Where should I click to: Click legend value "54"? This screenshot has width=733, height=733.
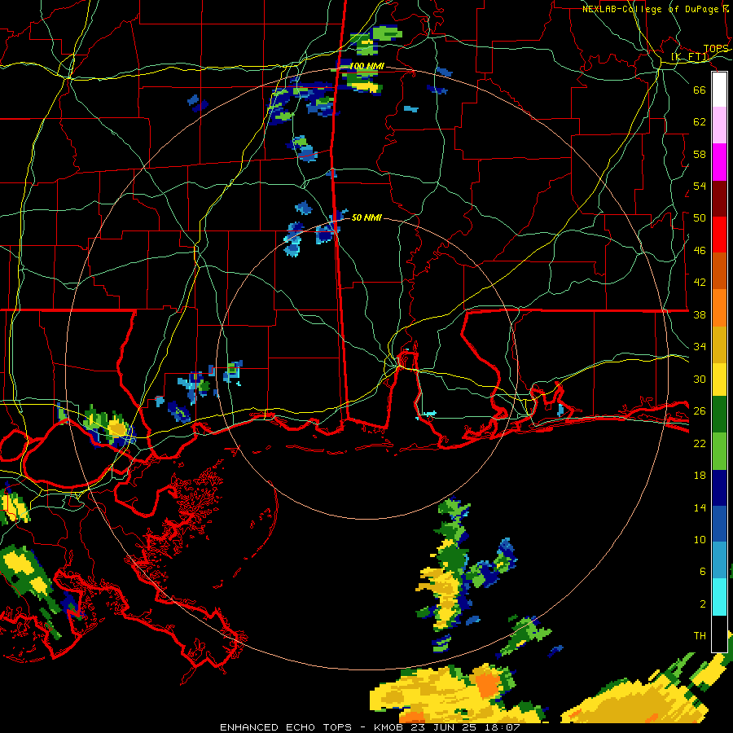pyautogui.click(x=700, y=186)
